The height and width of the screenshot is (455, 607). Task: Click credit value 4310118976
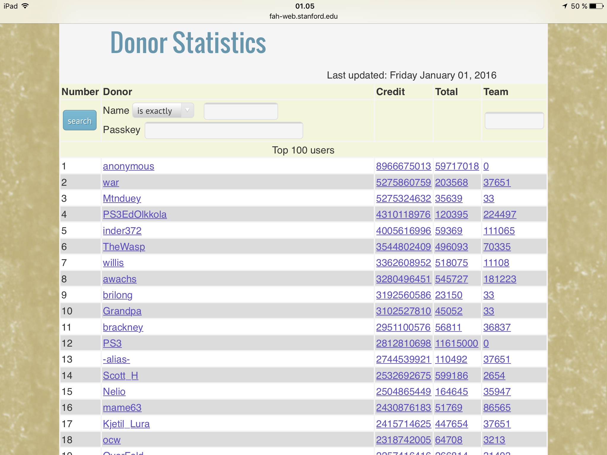coord(403,214)
